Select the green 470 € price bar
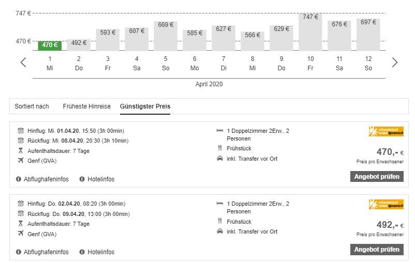 point(50,45)
